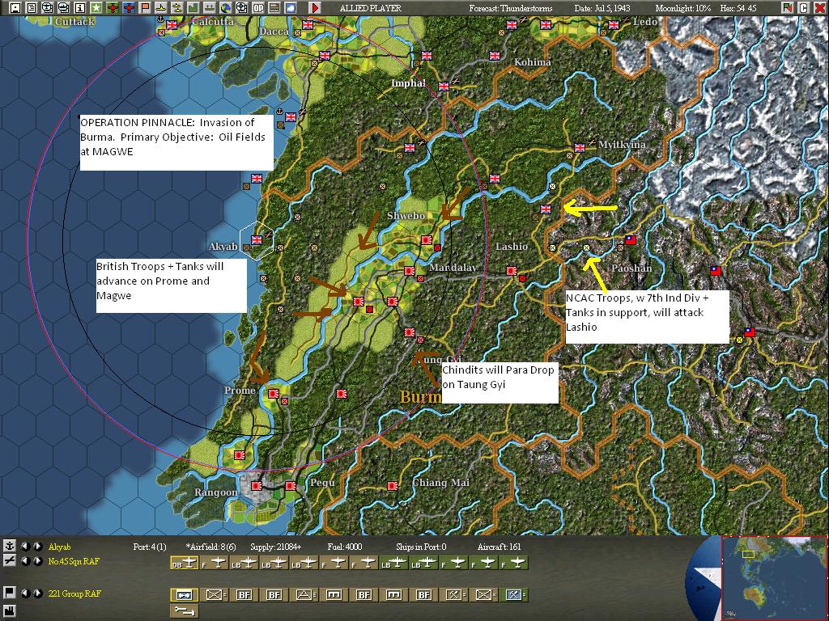Click the 221 Group RAF unit name
Screen dimensions: 829x621
click(x=74, y=594)
